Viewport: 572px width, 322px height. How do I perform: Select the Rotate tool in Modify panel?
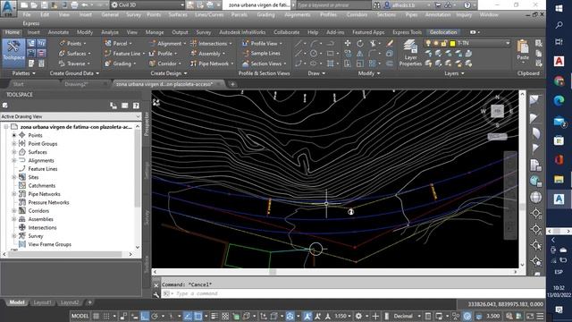(360, 44)
